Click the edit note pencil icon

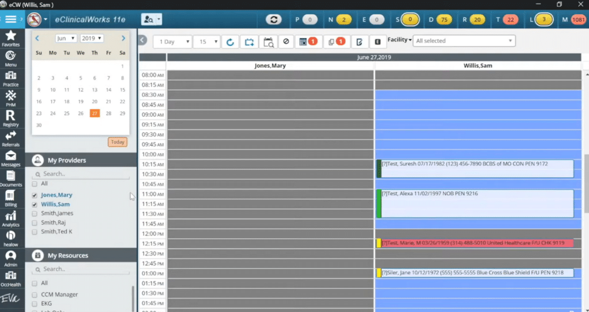click(359, 41)
